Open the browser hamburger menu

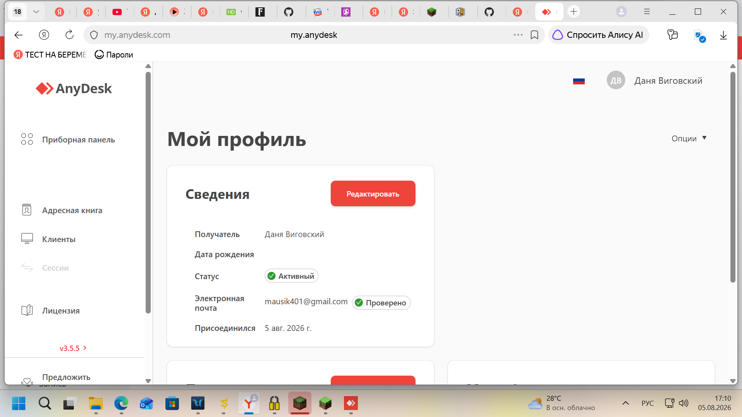(x=647, y=12)
